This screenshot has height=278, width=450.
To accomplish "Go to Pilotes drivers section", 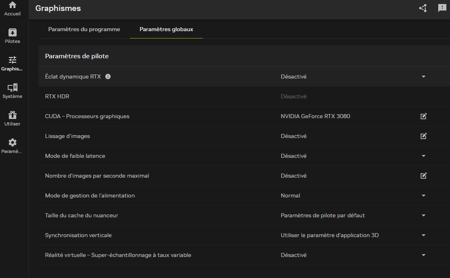I will point(13,33).
